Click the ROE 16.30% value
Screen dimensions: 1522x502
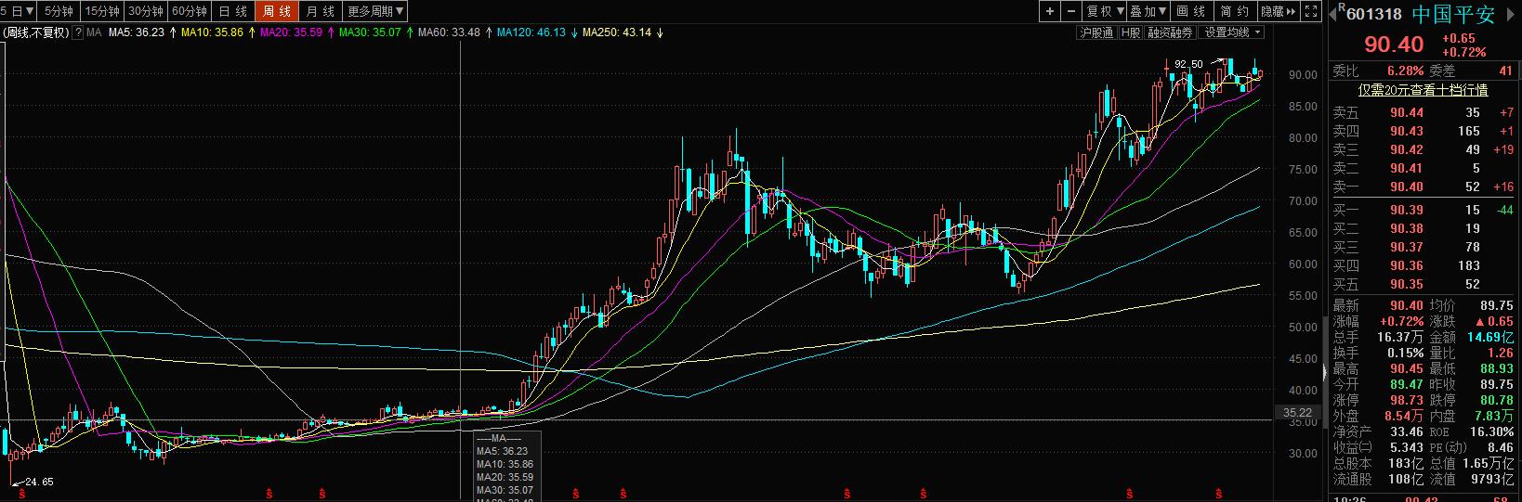[1493, 431]
